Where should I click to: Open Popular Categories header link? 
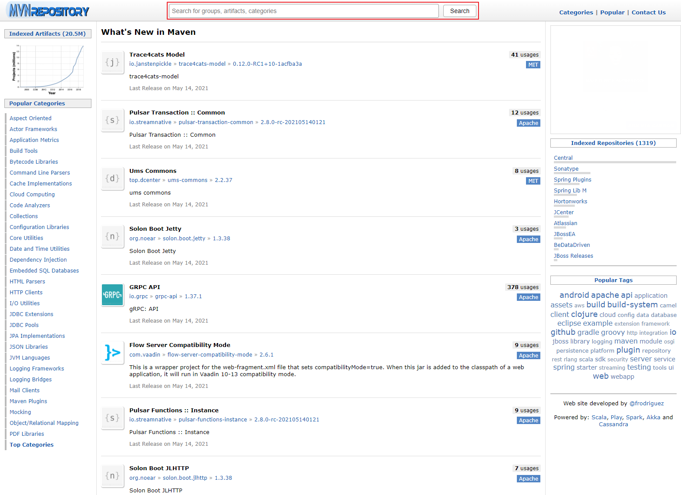[37, 103]
